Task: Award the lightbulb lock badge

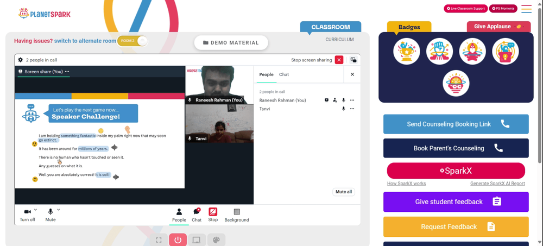Action: tap(505, 51)
